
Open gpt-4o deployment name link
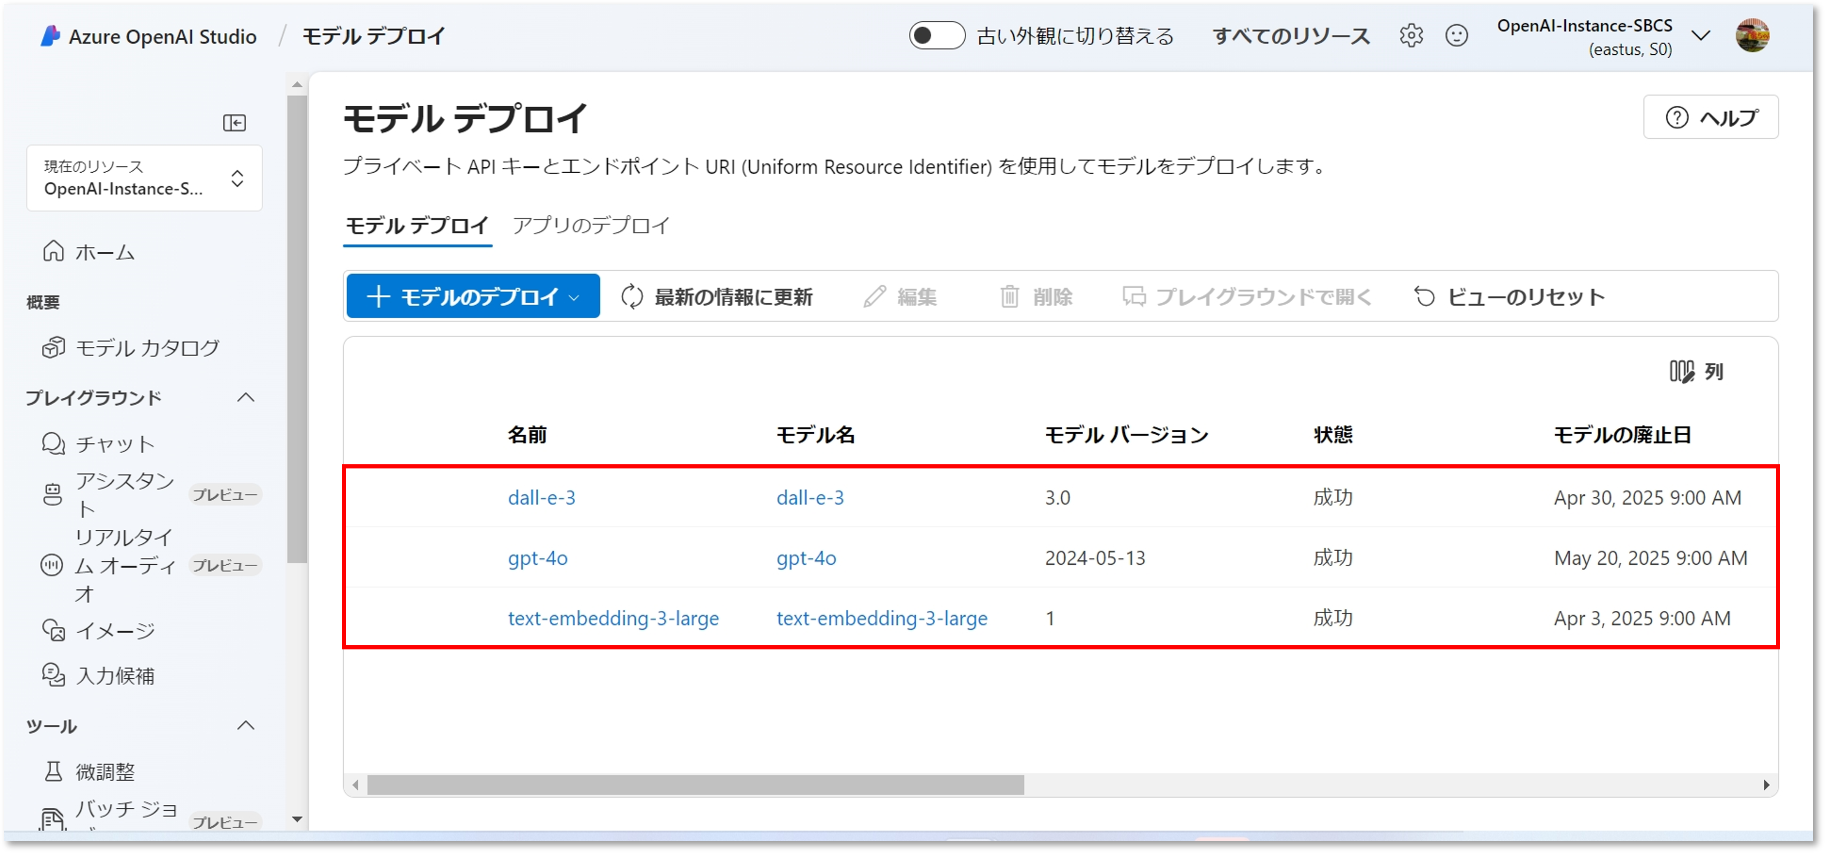tap(537, 558)
